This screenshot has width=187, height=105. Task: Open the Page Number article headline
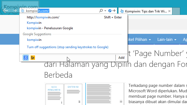click(115, 64)
